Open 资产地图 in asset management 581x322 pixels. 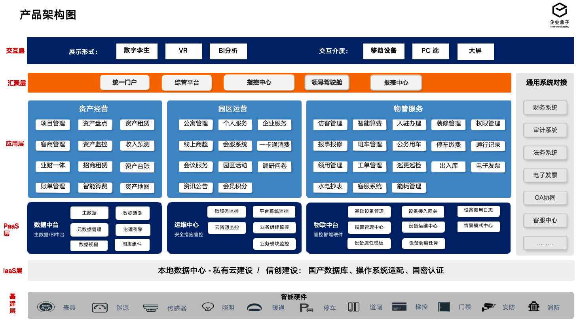[x=137, y=187]
